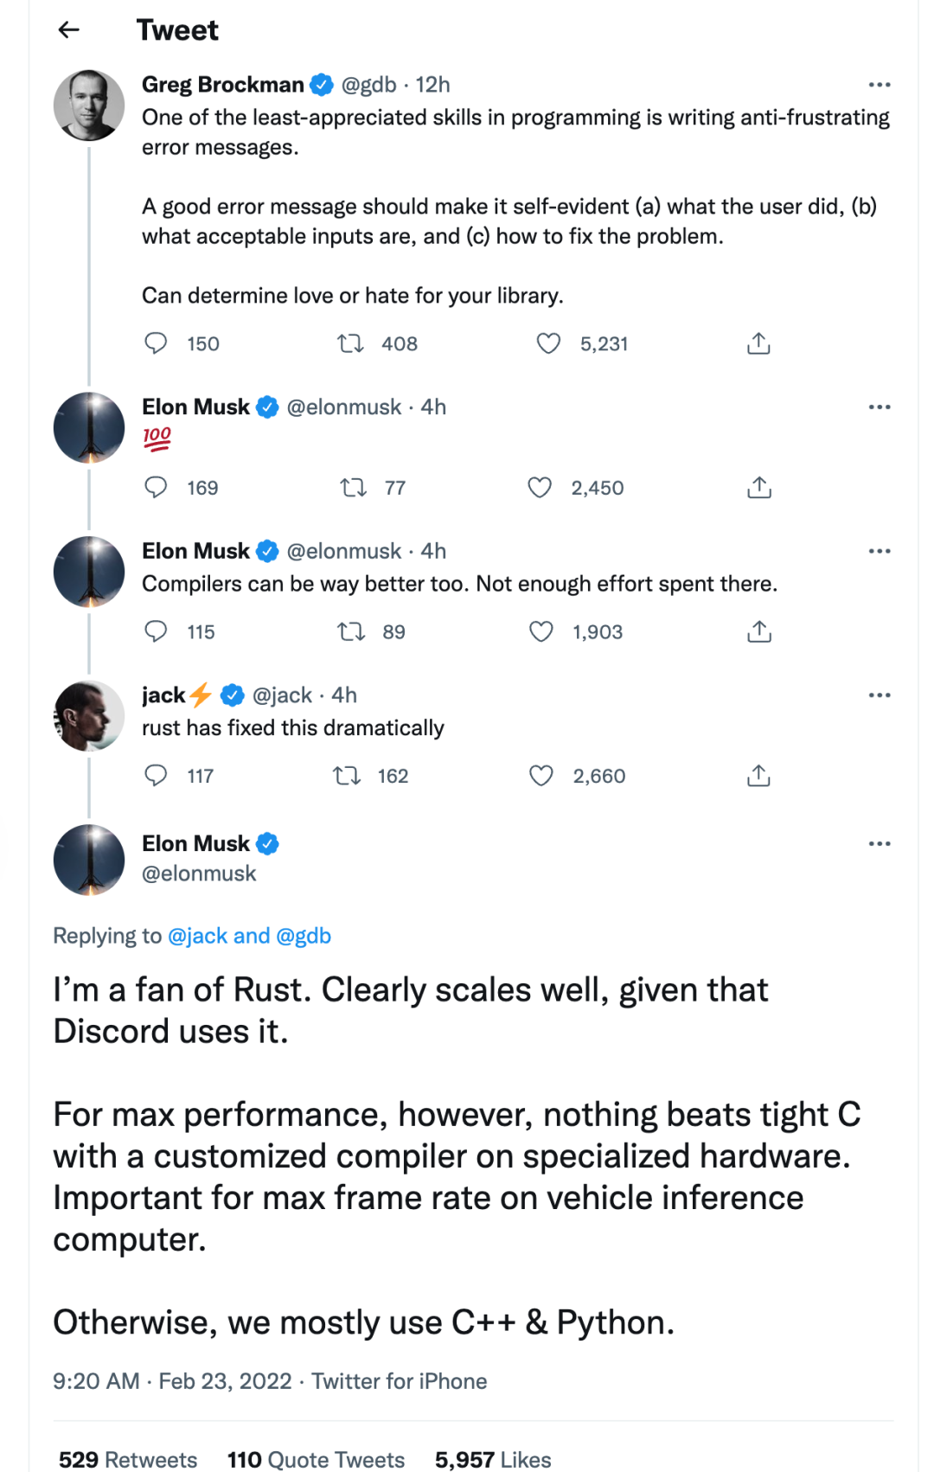Share jack's rust tweet
The height and width of the screenshot is (1472, 934).
[758, 776]
